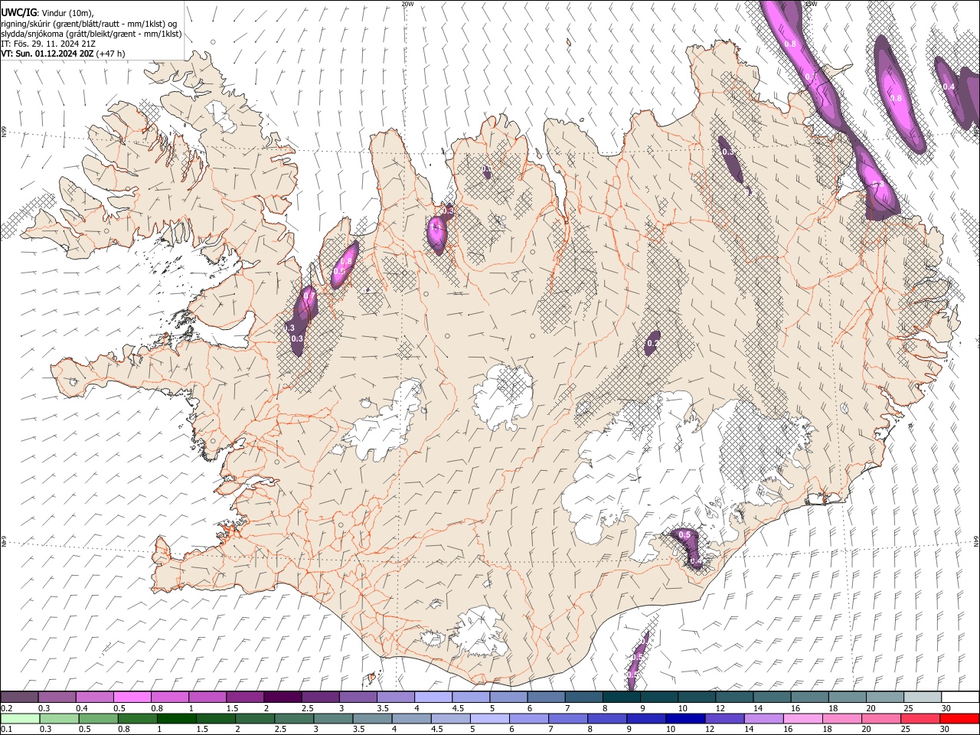Select the upper legend swatch between 0.3 and 0.4
The height and width of the screenshot is (735, 980).
[57, 697]
